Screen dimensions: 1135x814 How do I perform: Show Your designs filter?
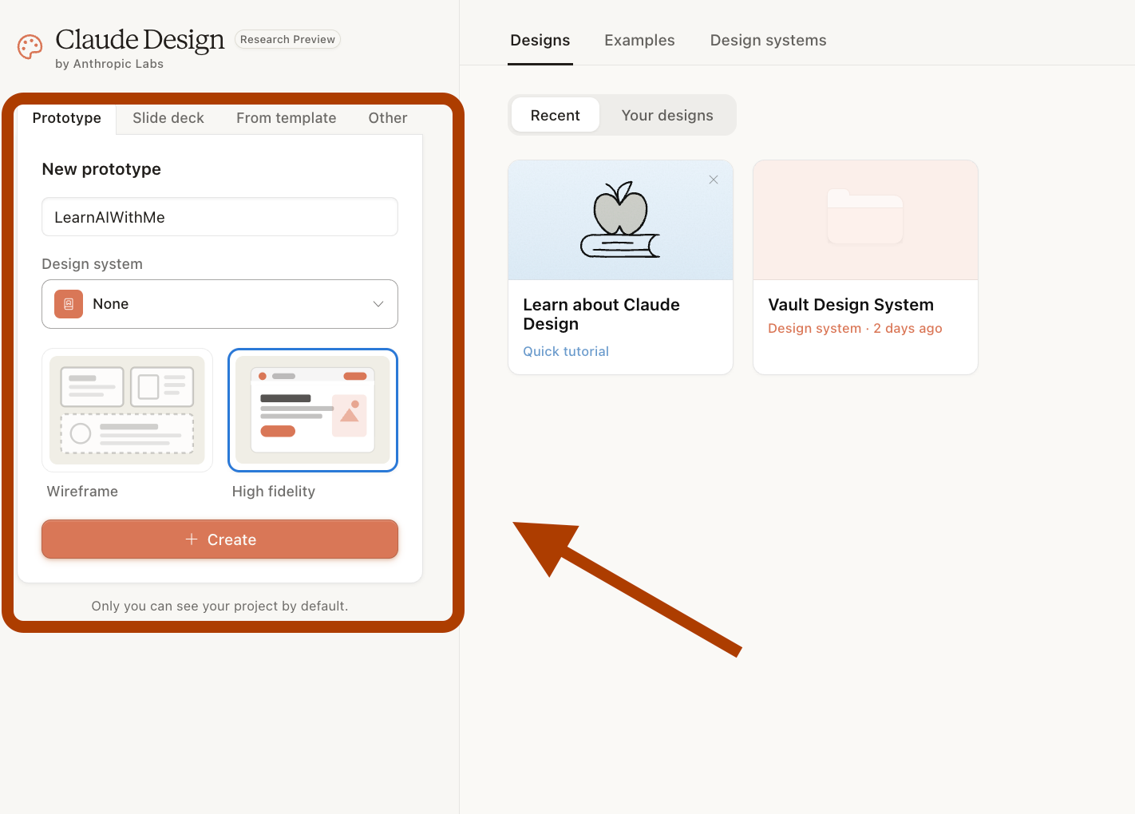coord(667,115)
